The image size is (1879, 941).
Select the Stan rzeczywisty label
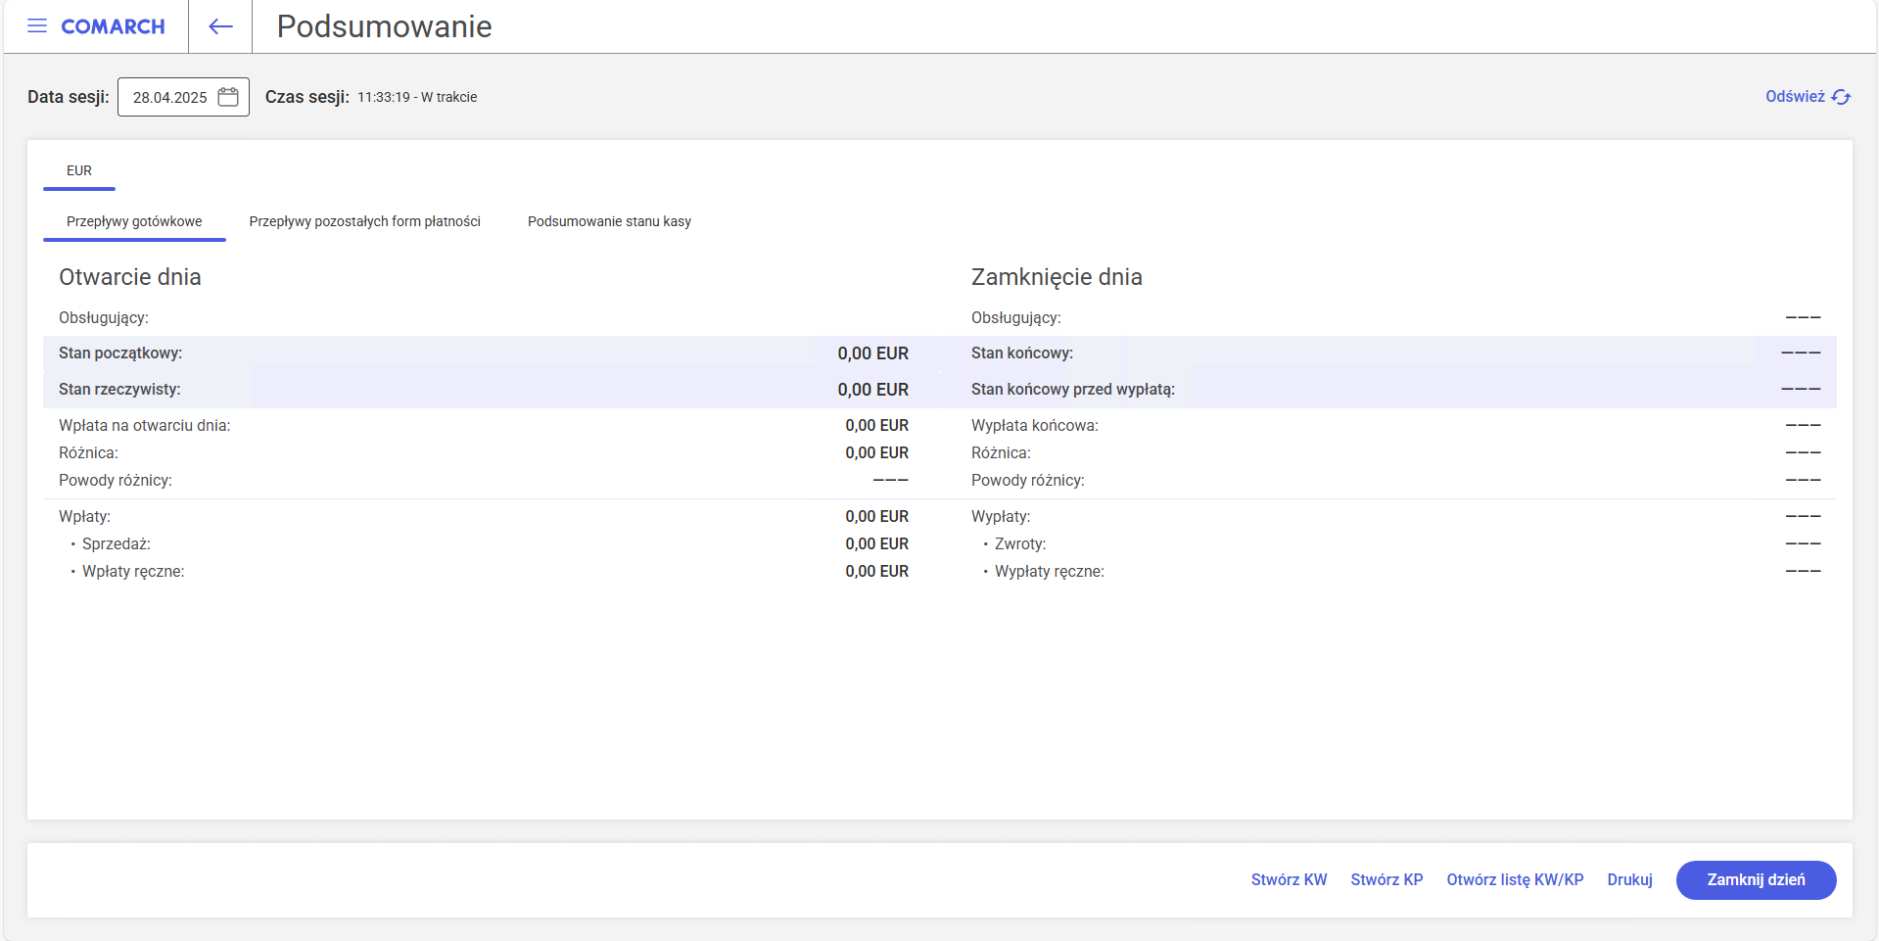pos(119,390)
